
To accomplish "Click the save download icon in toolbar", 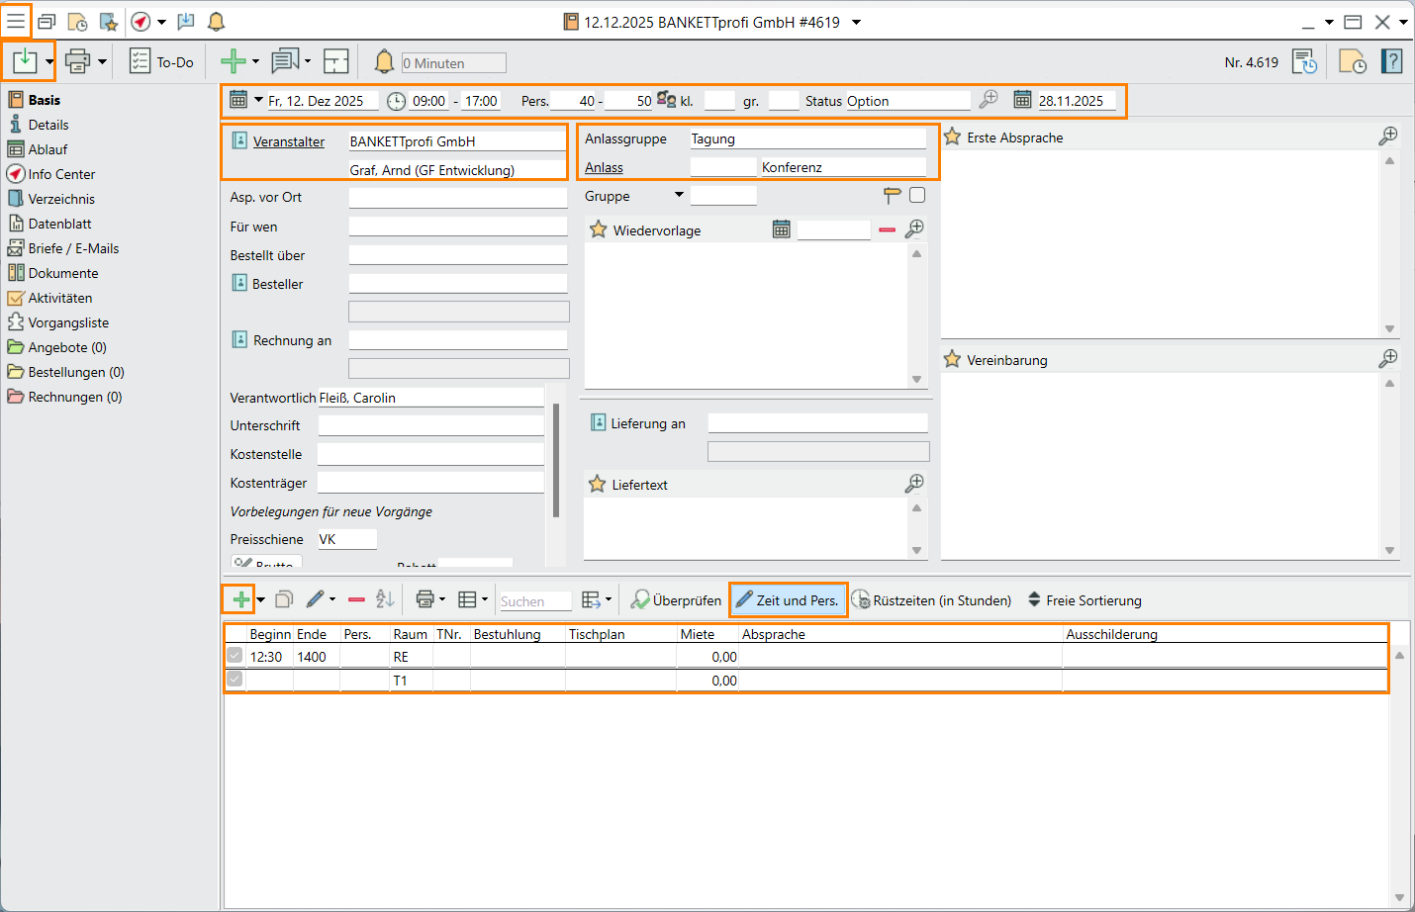I will click(24, 61).
